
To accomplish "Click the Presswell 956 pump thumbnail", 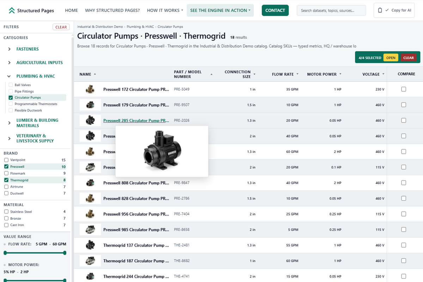I will (x=90, y=214).
